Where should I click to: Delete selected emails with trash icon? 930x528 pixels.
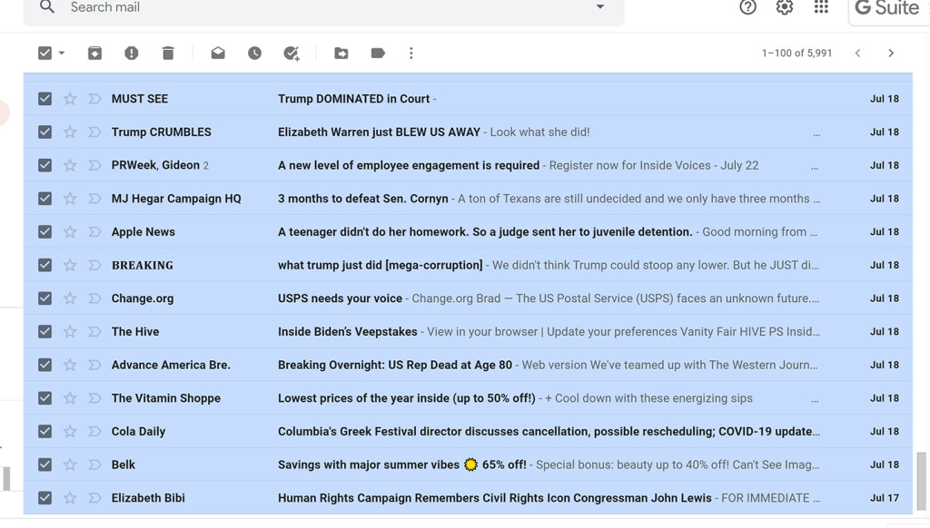point(168,54)
